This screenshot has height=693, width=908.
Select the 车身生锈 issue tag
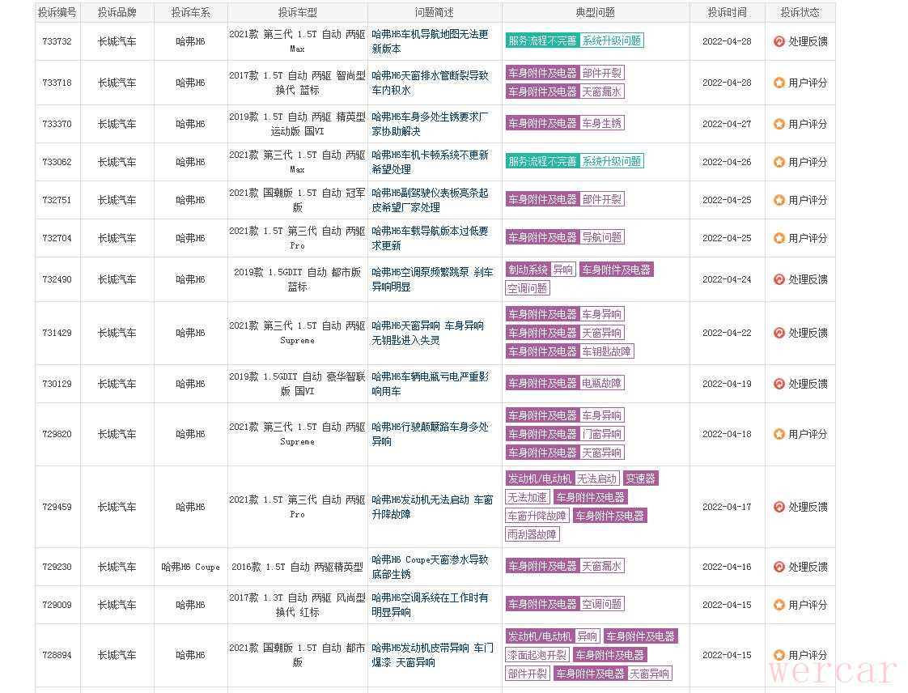pyautogui.click(x=602, y=124)
